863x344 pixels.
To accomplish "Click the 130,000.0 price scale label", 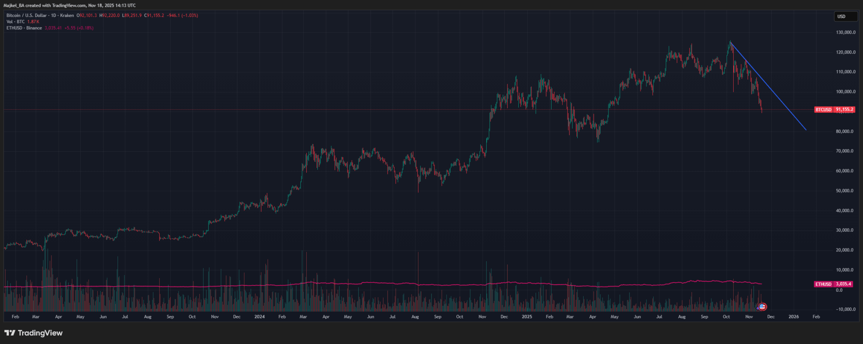I will point(845,32).
